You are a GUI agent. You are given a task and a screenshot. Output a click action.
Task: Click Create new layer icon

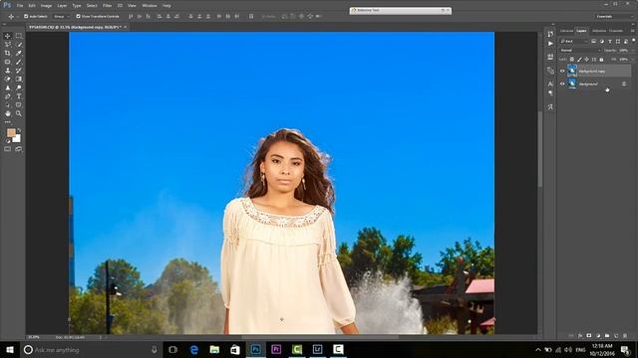click(x=616, y=336)
